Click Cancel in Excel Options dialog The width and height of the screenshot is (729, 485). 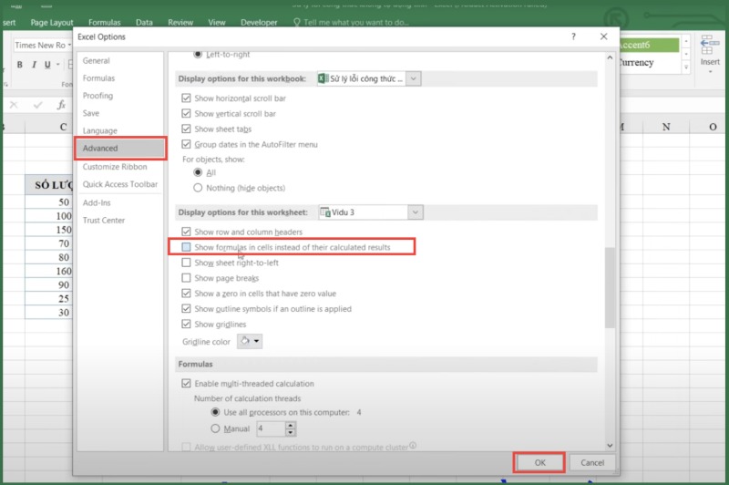pos(592,462)
